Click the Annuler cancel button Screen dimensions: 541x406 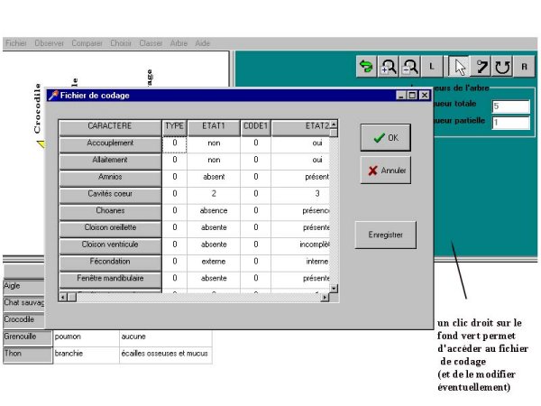[385, 170]
